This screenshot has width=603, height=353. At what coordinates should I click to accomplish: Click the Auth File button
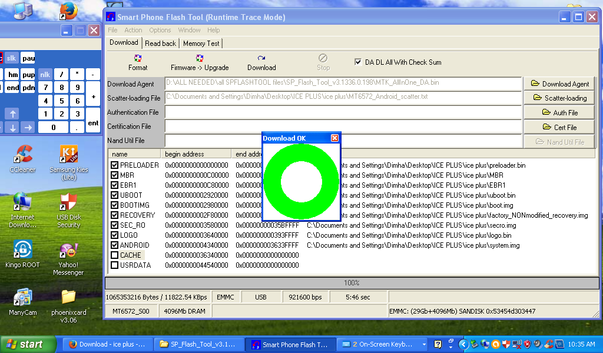pos(559,112)
